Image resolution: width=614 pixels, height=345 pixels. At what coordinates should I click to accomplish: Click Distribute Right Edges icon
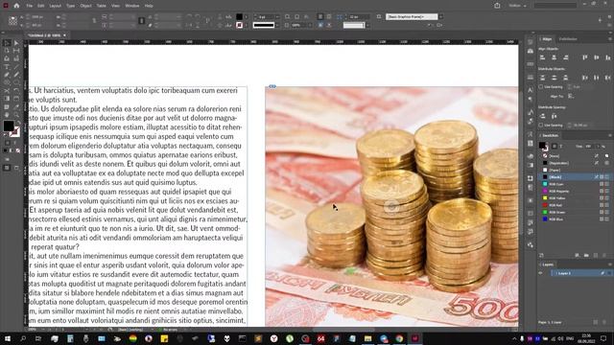tap(607, 78)
